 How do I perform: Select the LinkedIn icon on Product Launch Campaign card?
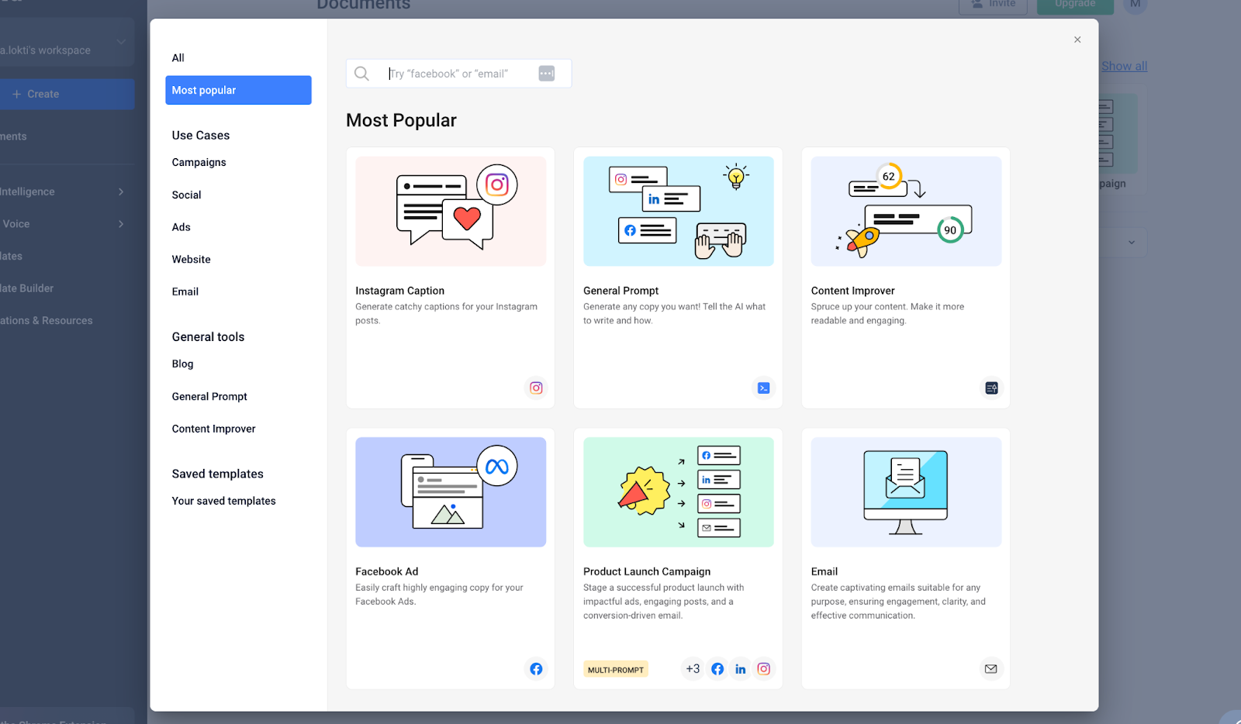click(740, 668)
